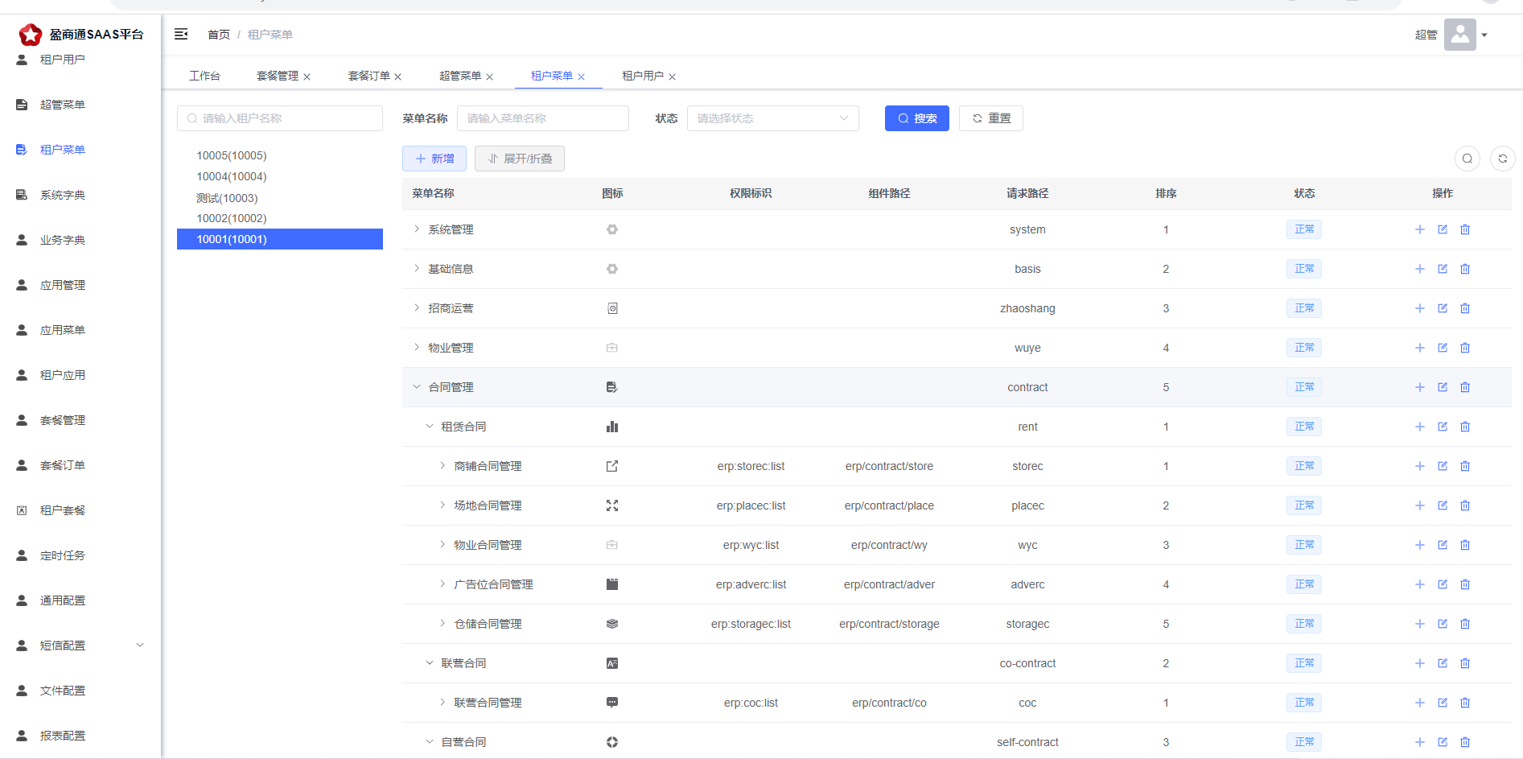Open 报表配置 in the sidebar
Viewport: 1523px width, 759px height.
(x=63, y=736)
